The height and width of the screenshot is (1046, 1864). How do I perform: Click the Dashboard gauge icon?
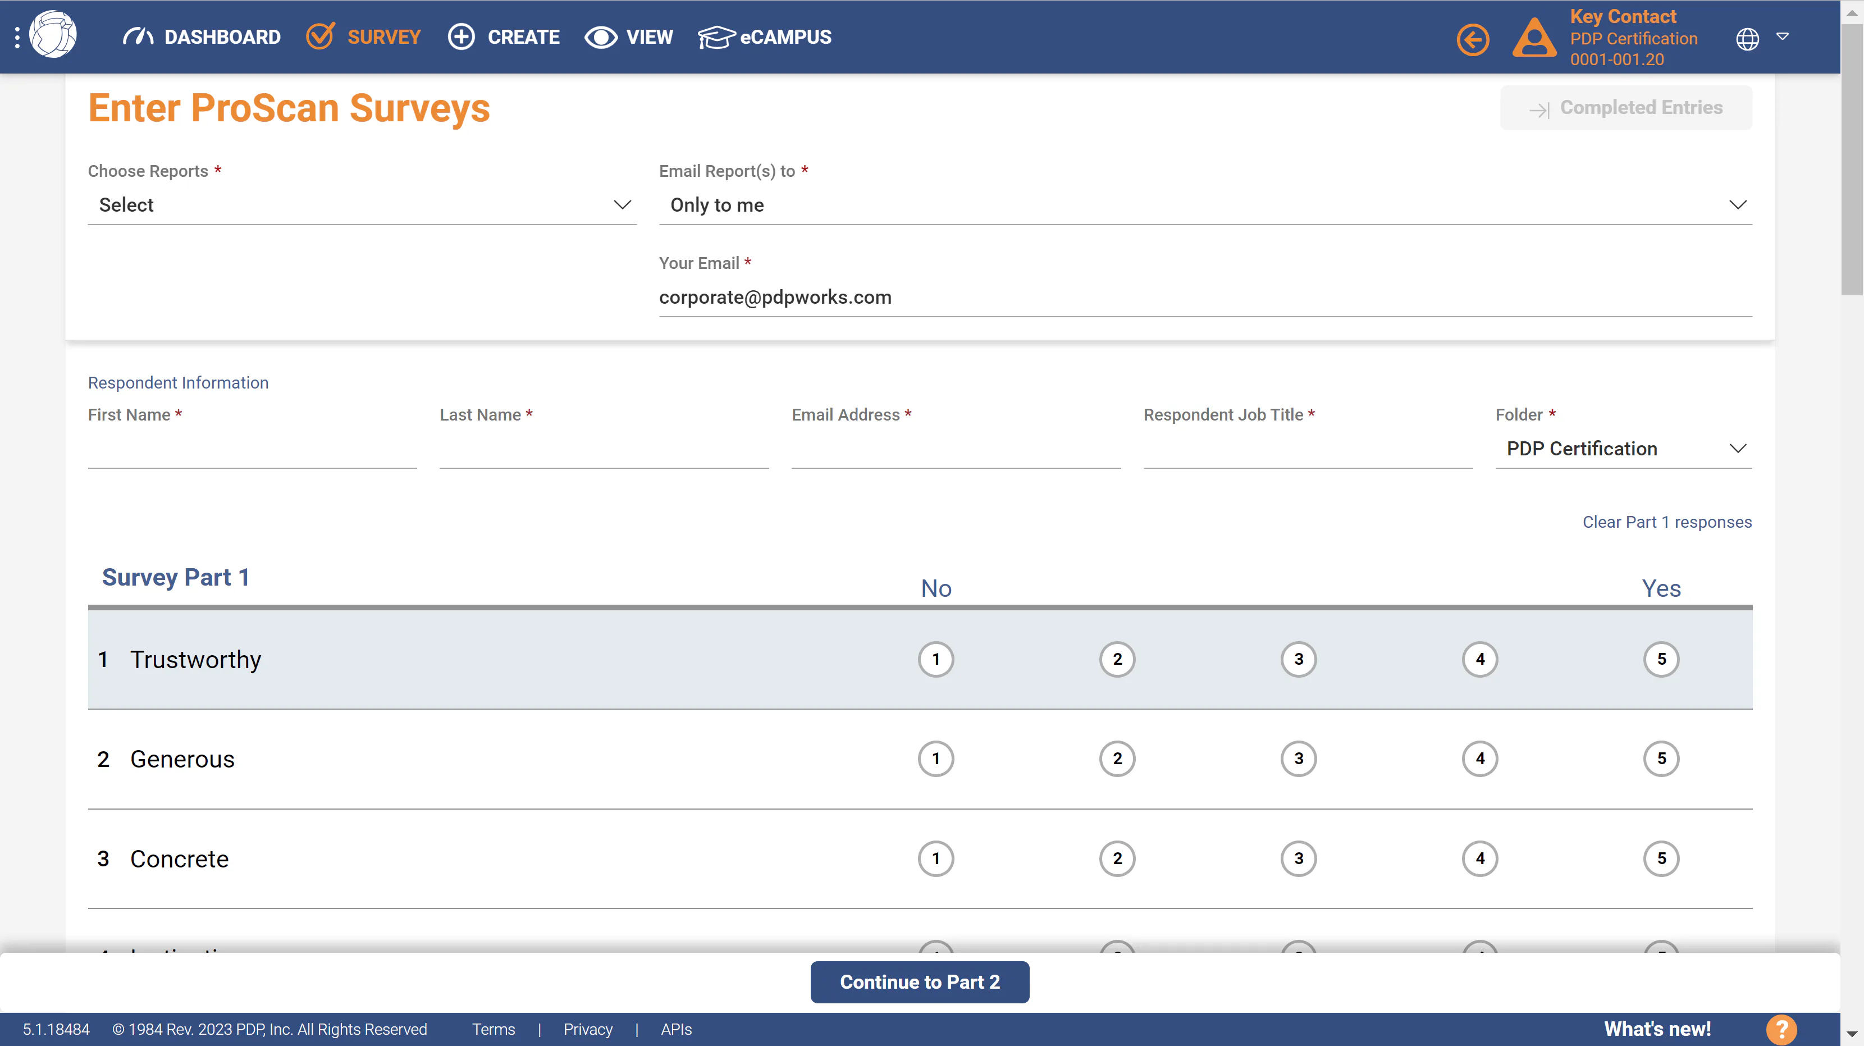click(138, 37)
